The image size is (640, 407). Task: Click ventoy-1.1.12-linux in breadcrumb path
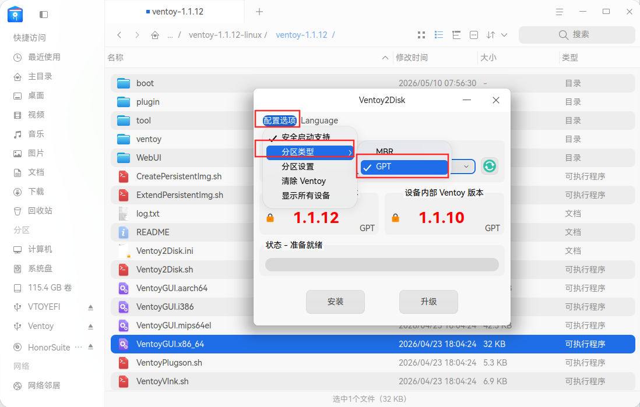pos(225,35)
